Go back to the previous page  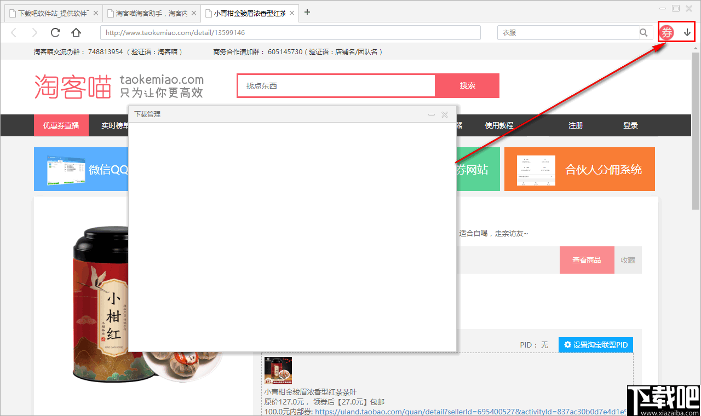click(x=14, y=33)
